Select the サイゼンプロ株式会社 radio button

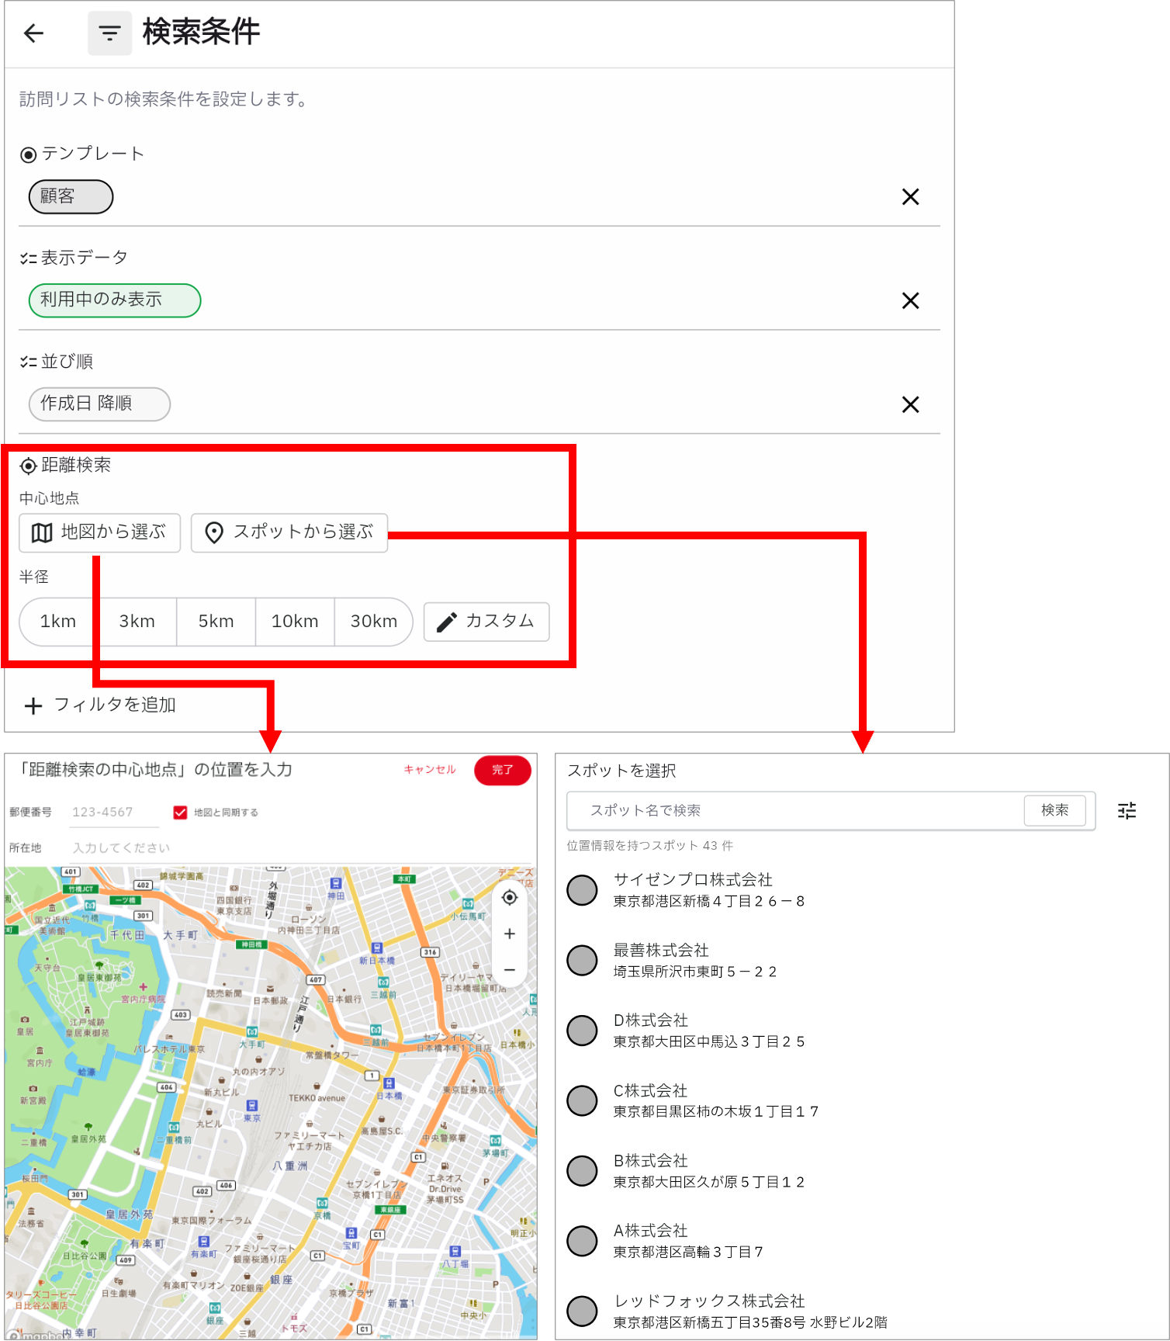click(x=582, y=890)
